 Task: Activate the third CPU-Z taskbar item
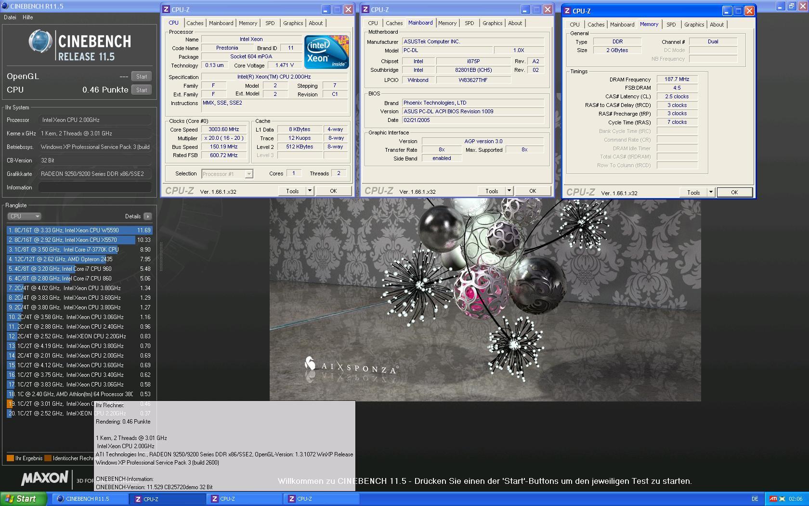point(322,499)
